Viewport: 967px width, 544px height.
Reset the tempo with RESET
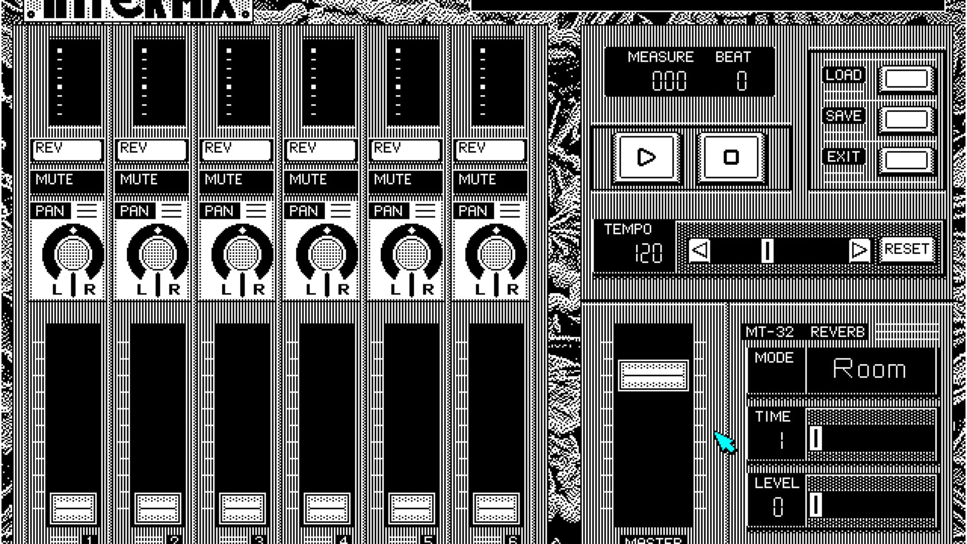907,249
